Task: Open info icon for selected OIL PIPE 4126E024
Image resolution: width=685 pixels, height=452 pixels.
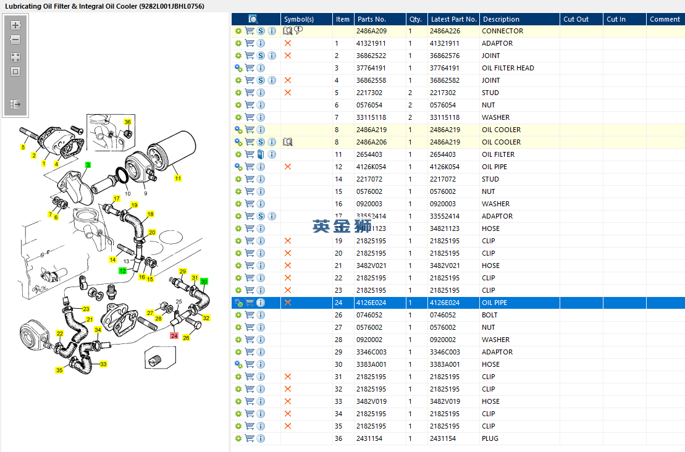Action: [261, 303]
